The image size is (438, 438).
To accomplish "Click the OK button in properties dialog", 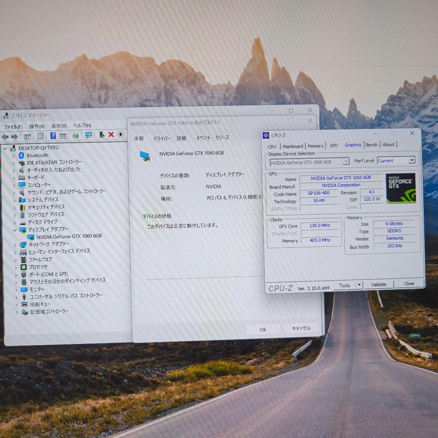I will [263, 329].
